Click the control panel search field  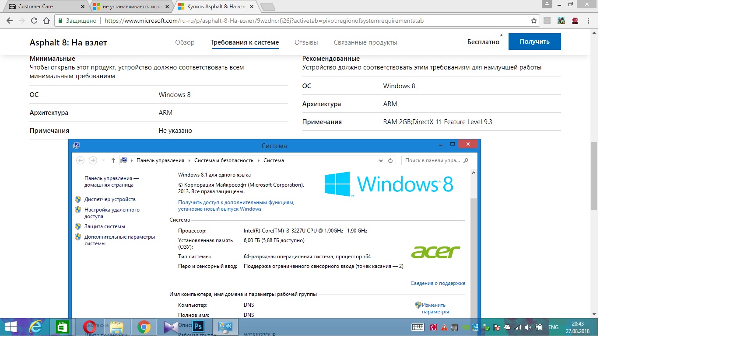tap(436, 160)
